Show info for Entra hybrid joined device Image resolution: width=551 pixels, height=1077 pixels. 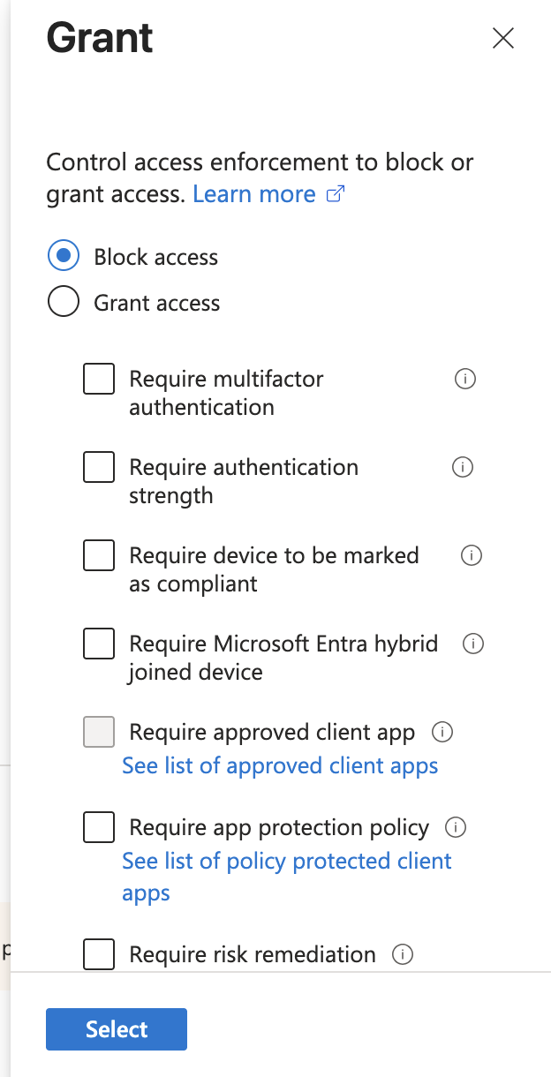tap(474, 644)
